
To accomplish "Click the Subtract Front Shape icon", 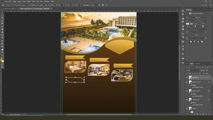I will click(x=194, y=42).
